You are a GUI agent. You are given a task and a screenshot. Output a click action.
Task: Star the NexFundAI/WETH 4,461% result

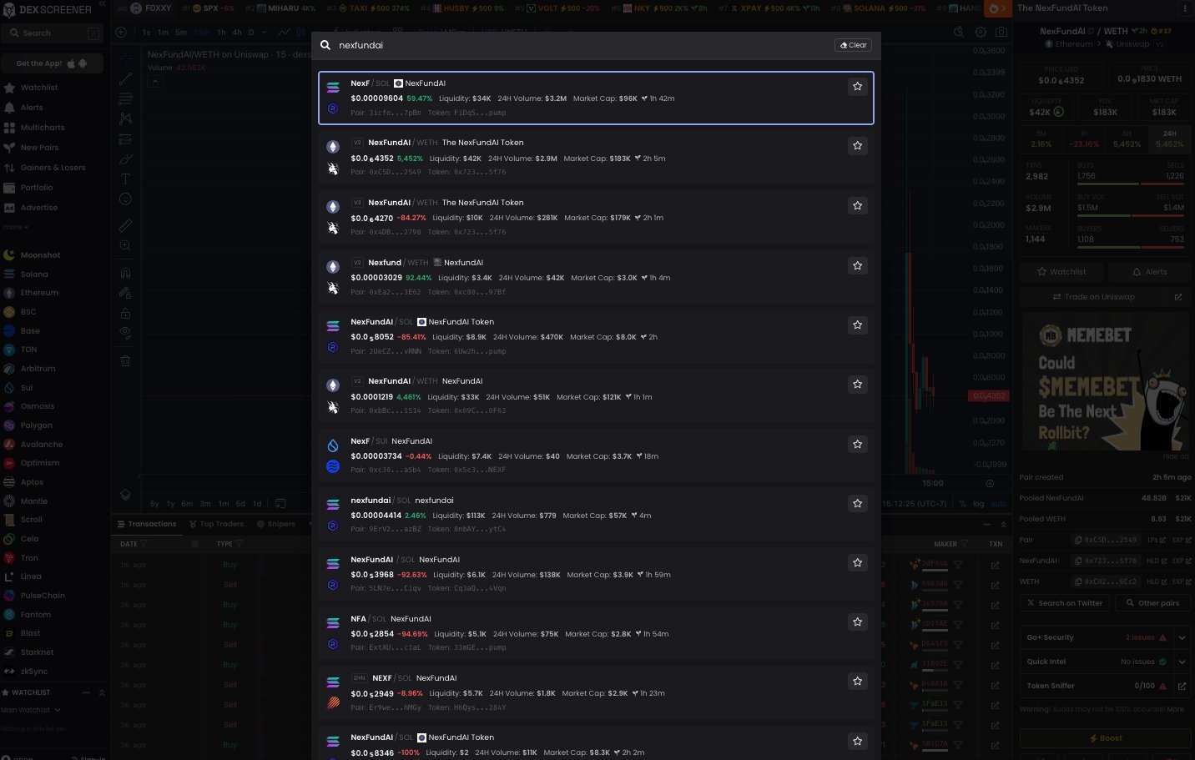(857, 384)
